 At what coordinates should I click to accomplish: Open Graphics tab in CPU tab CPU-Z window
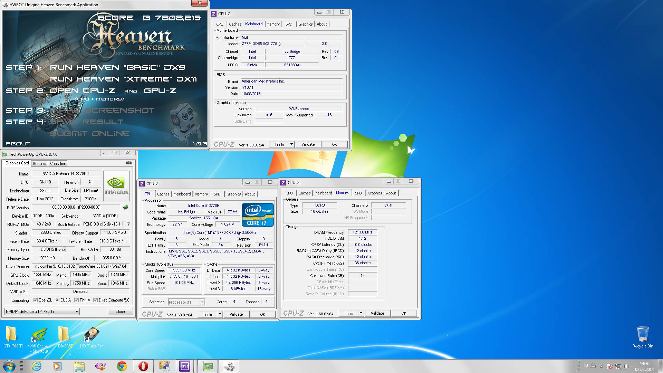point(234,194)
